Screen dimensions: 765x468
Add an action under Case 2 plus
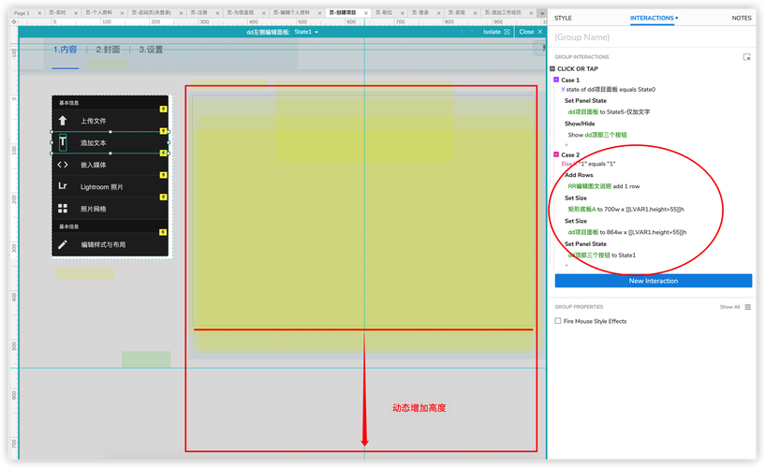[x=566, y=265]
